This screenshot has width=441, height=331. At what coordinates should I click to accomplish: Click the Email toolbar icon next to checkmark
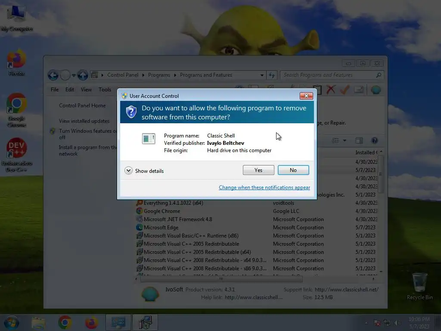click(x=359, y=90)
